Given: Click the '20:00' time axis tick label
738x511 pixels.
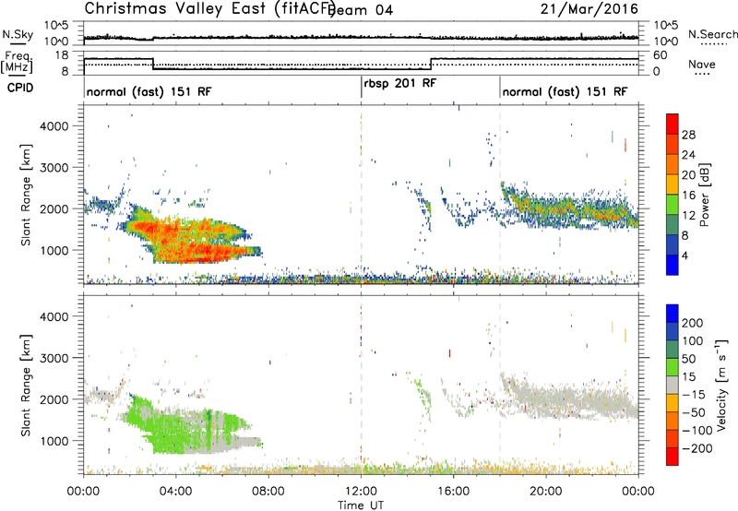Looking at the screenshot, I should point(546,492).
